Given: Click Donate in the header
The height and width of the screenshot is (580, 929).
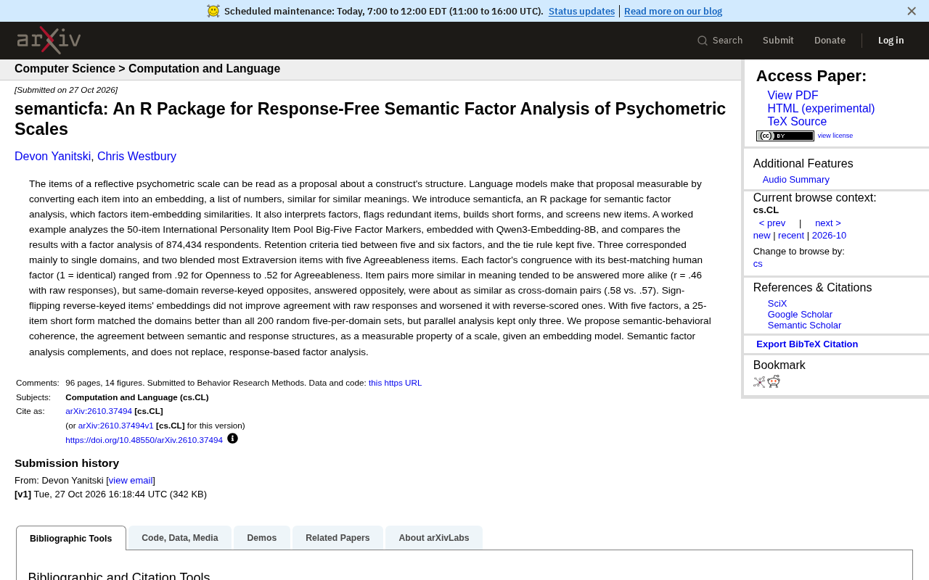Looking at the screenshot, I should pos(830,41).
